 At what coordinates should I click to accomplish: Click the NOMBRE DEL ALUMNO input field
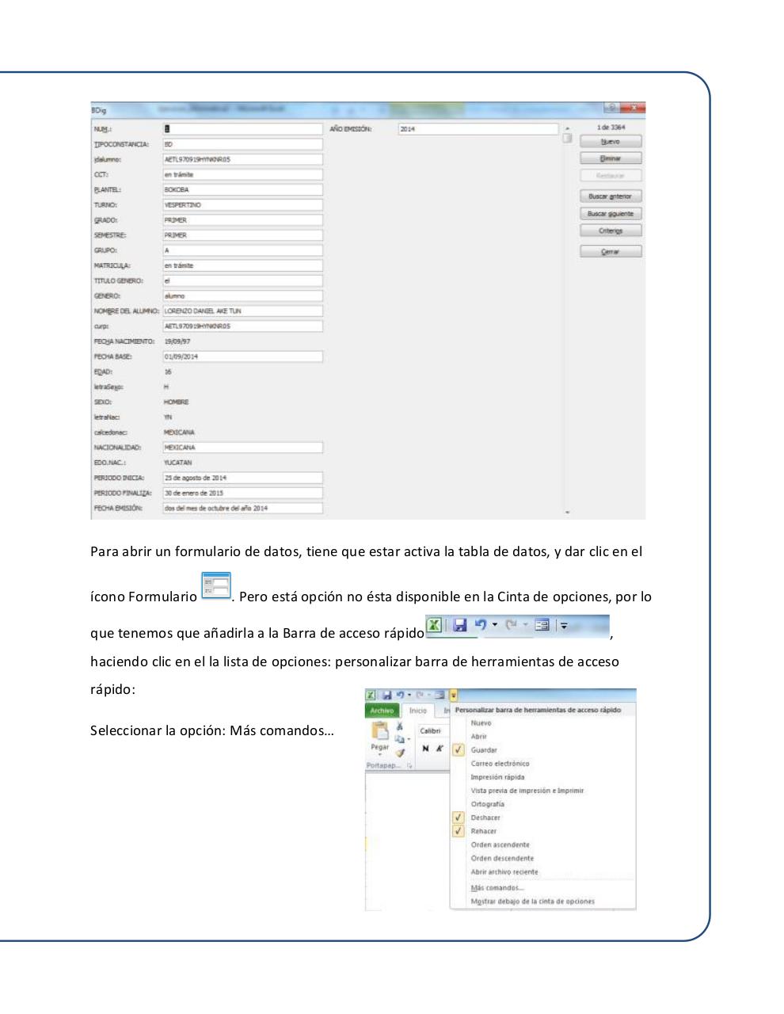[243, 311]
